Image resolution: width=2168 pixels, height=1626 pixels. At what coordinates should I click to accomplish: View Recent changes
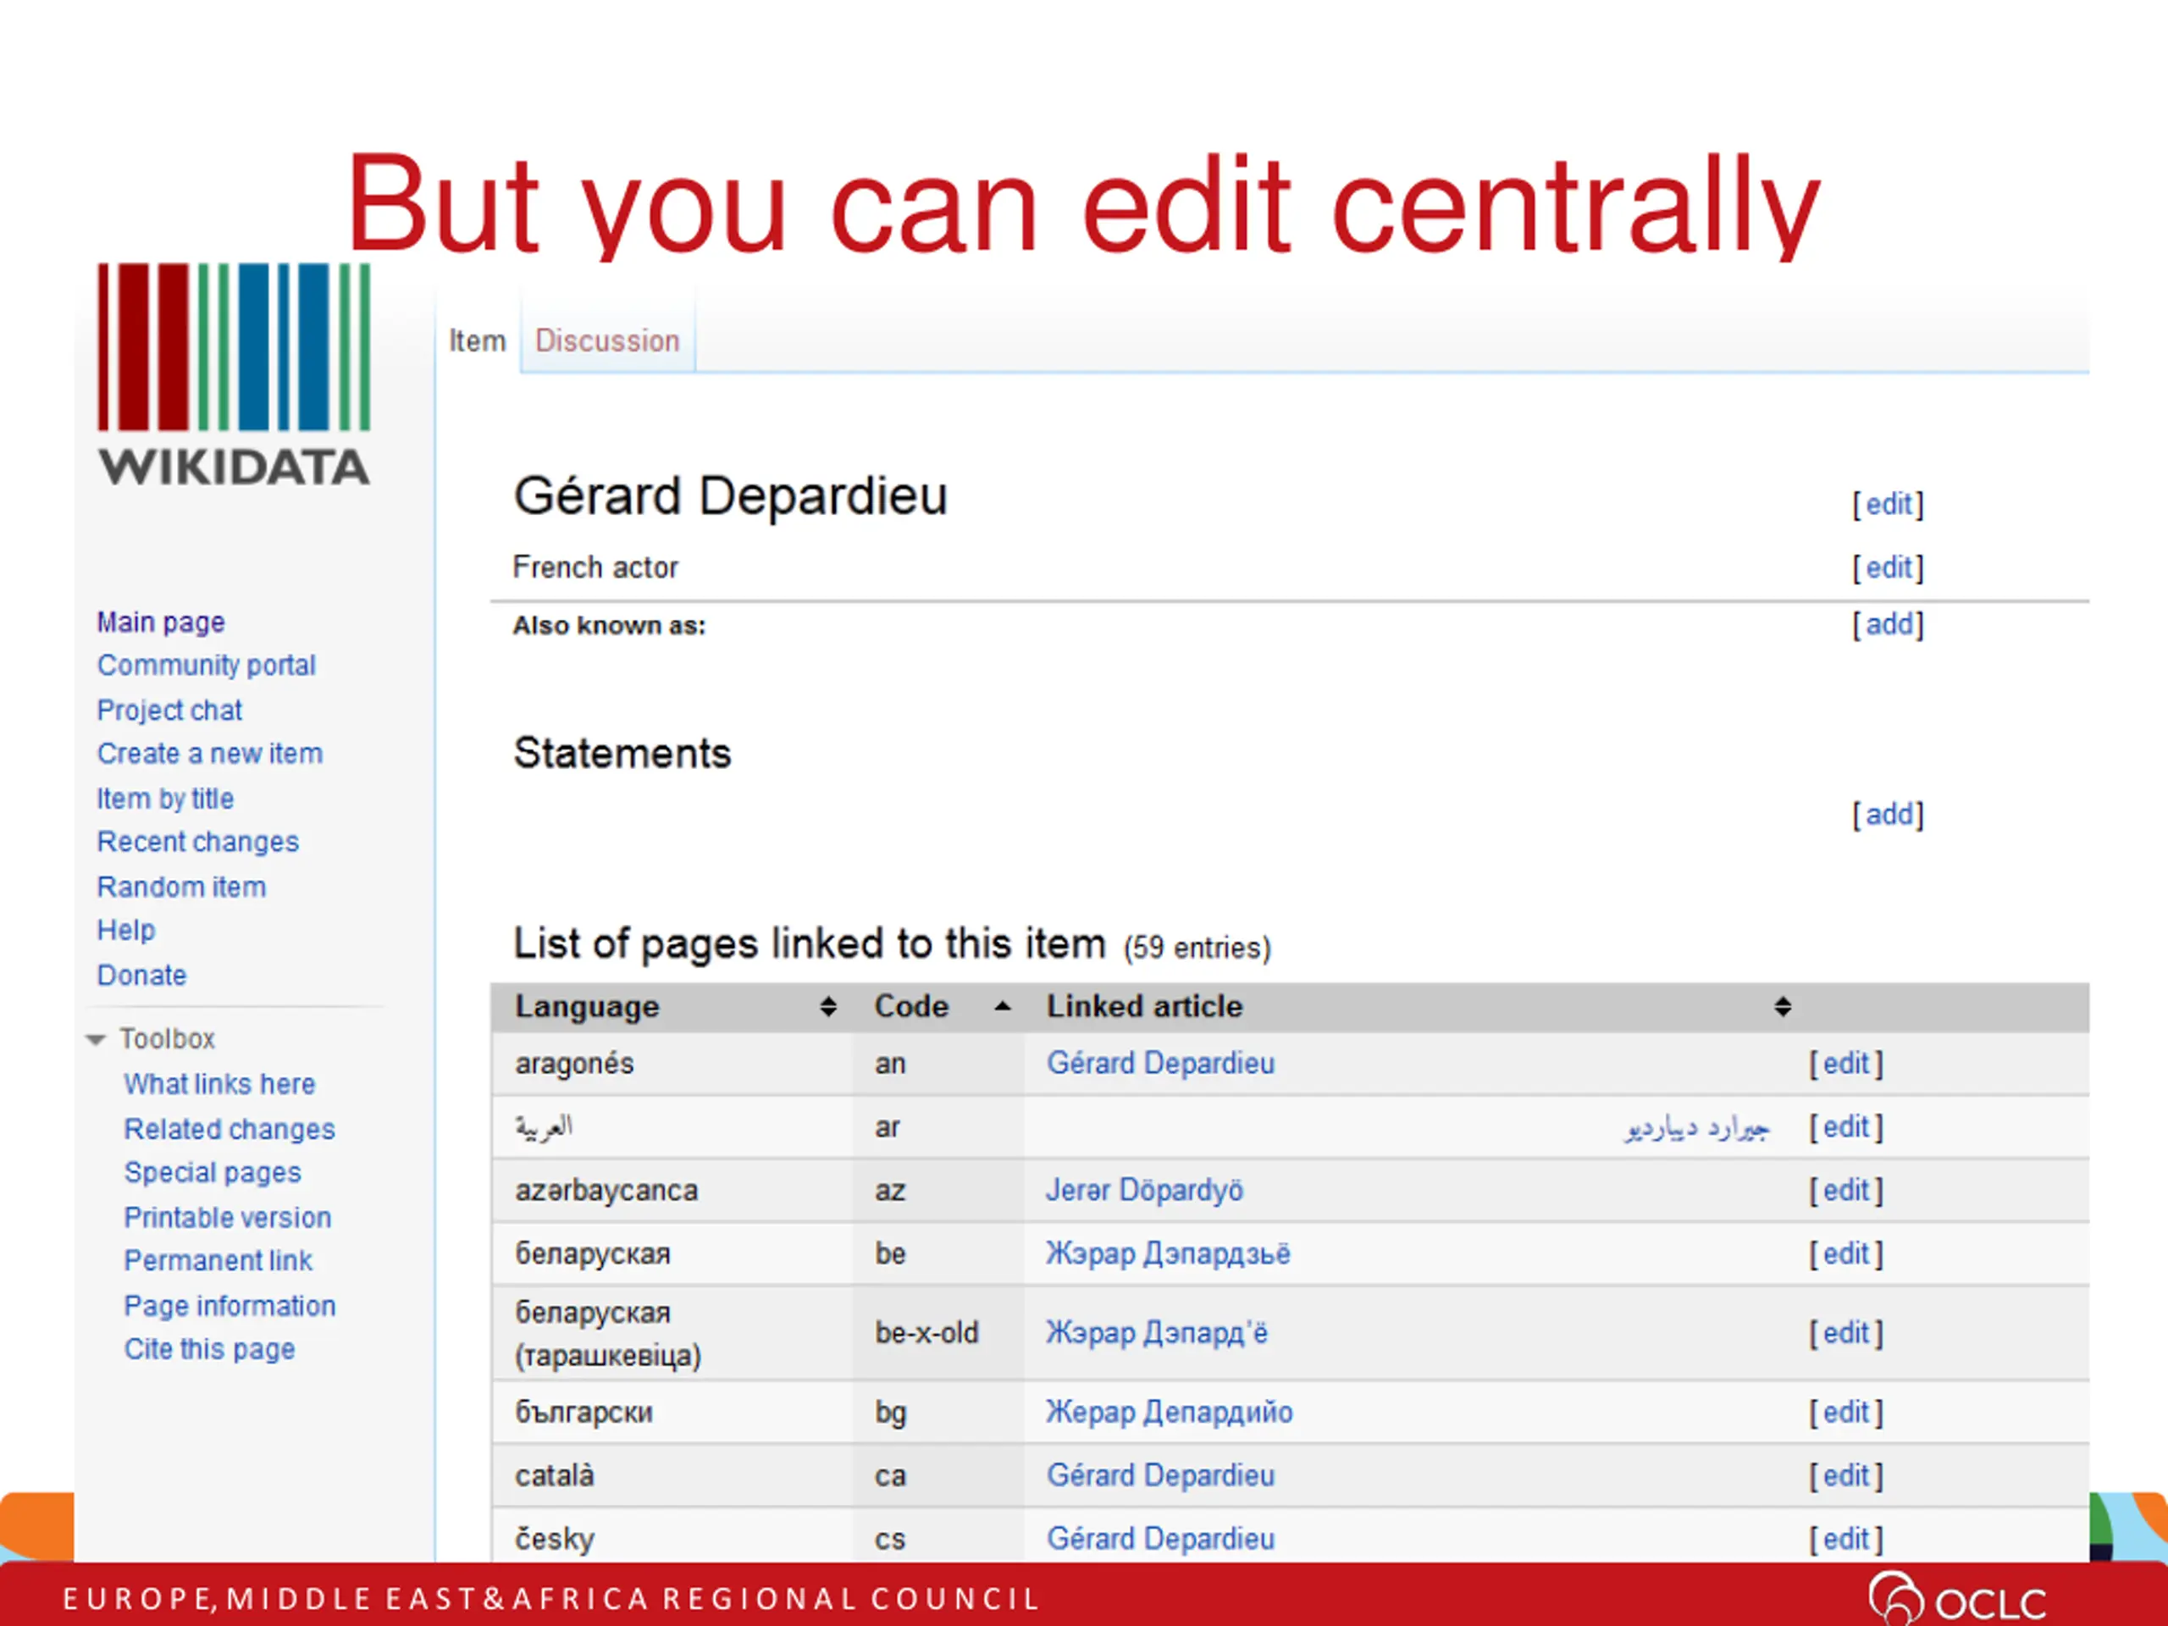click(x=197, y=841)
